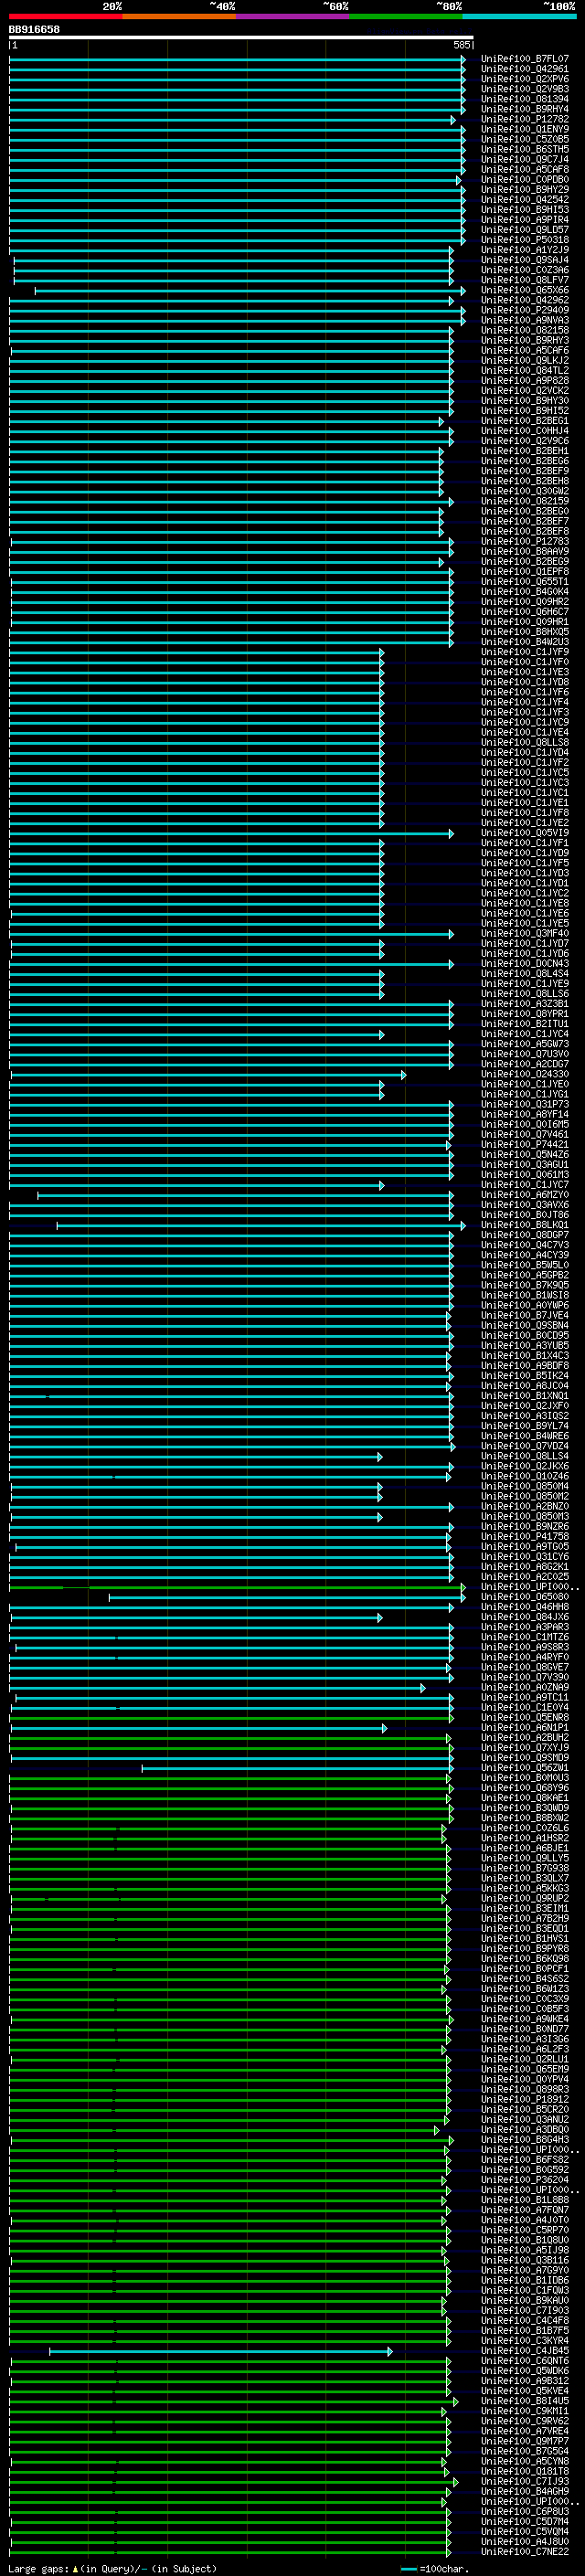Select the UniRef100_B0M0U3 label
The image size is (585, 2576).
tap(524, 1778)
